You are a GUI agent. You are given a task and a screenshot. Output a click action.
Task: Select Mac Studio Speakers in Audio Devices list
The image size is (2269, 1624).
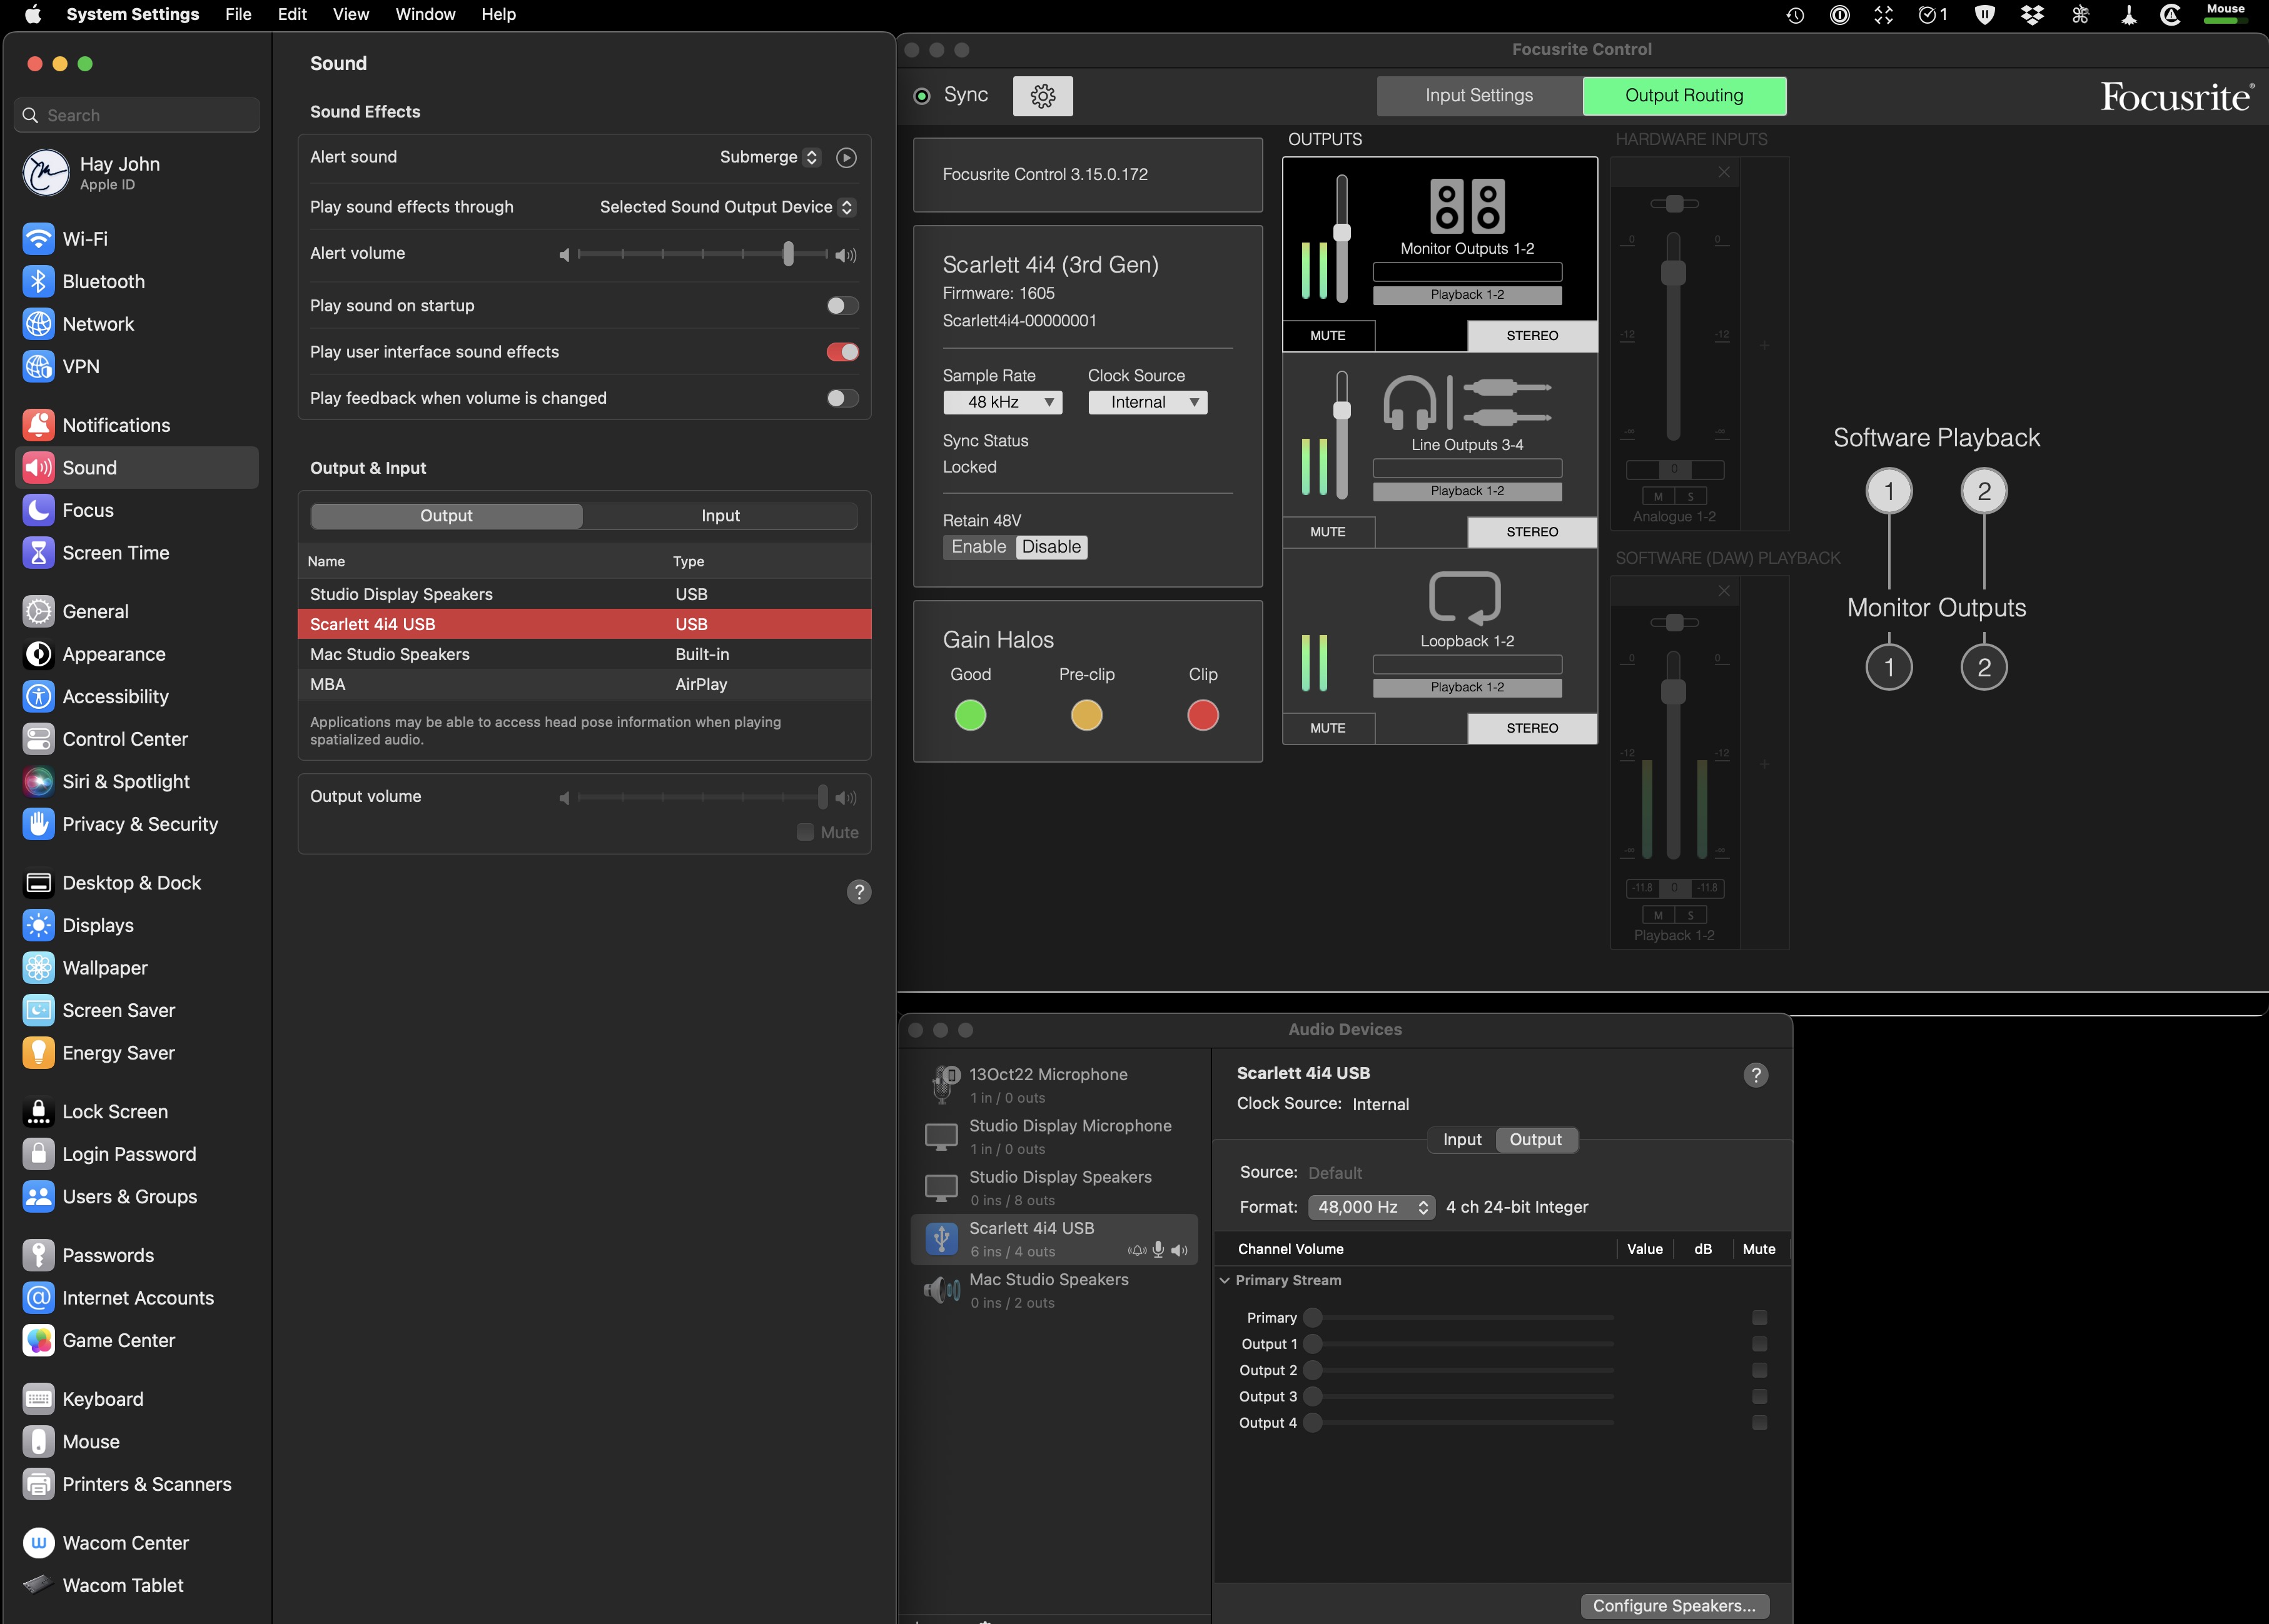(1048, 1289)
